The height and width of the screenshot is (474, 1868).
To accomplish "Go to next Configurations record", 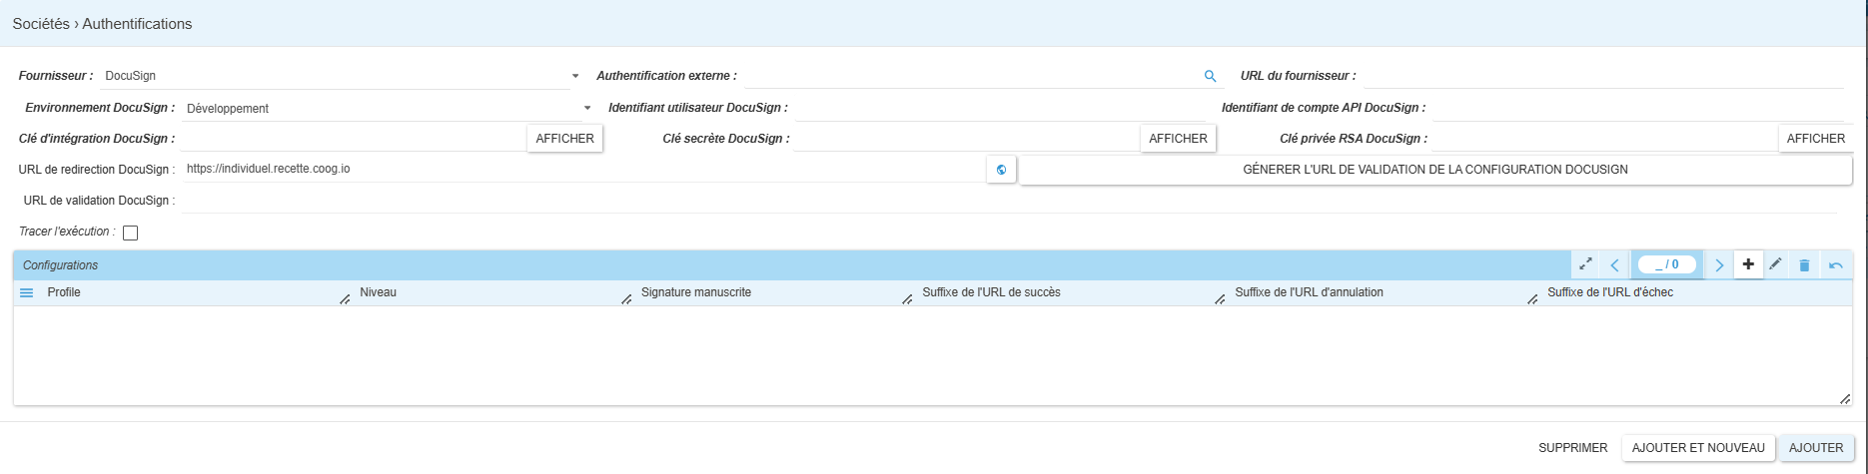I will coord(1719,264).
